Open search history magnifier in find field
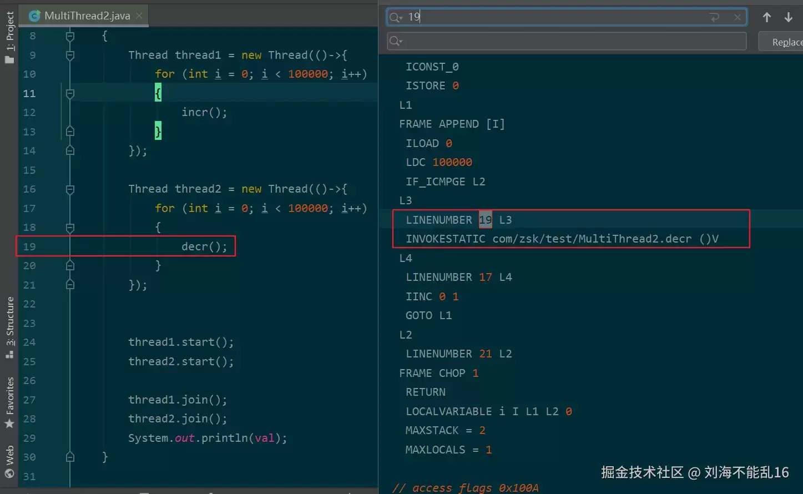803x494 pixels. pyautogui.click(x=396, y=17)
